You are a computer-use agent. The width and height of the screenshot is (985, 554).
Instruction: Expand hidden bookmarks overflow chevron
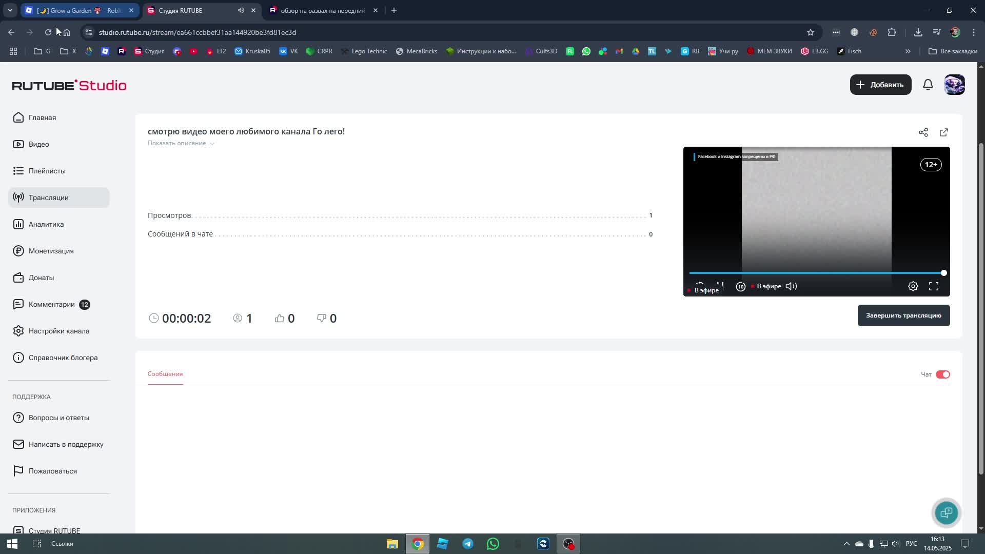point(908,51)
